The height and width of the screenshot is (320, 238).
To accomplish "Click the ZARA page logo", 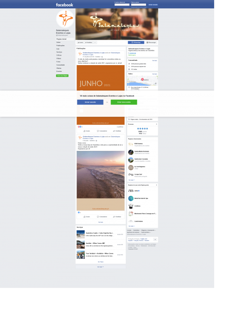I will pos(131,191).
